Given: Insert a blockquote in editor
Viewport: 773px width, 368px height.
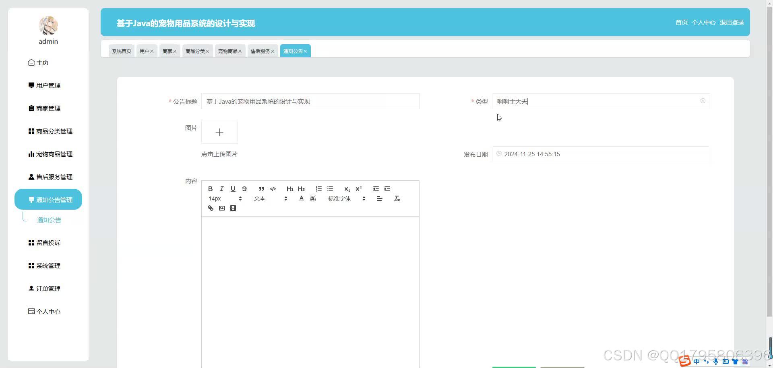Looking at the screenshot, I should coord(262,189).
